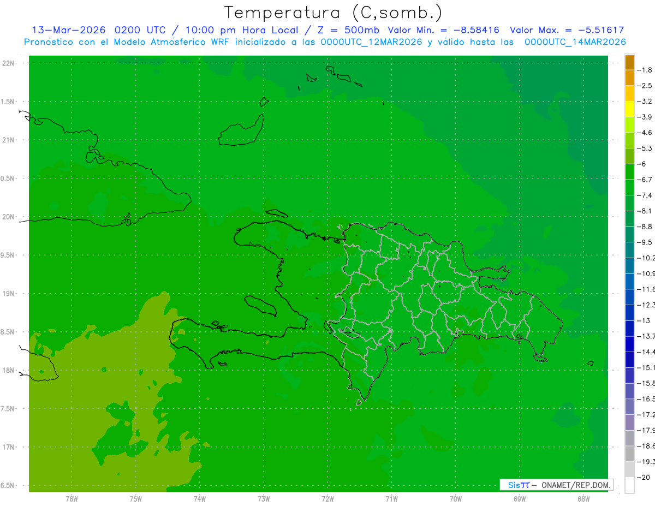Screen dimensions: 655x506
Task: Click the 75W longitude axis label
Action: [x=136, y=499]
